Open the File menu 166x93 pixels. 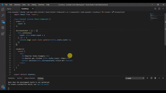(6, 5)
